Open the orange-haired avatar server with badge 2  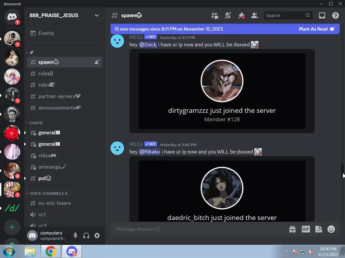coord(12,170)
